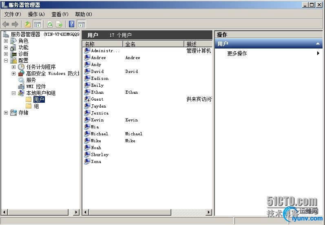Select the Guest user icon

click(x=87, y=99)
